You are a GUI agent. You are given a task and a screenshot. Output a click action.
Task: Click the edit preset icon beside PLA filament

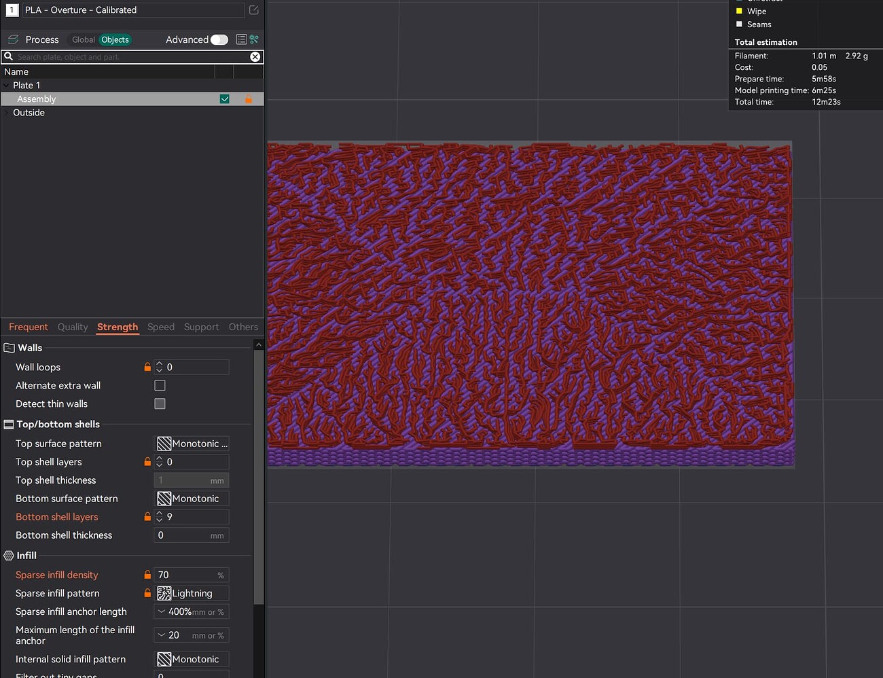click(x=253, y=10)
